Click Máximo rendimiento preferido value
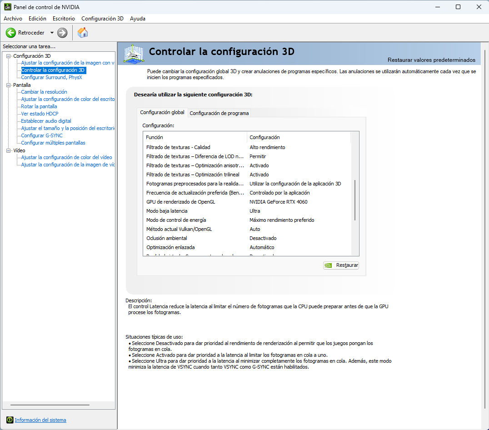Image resolution: width=489 pixels, height=430 pixels. [x=282, y=220]
